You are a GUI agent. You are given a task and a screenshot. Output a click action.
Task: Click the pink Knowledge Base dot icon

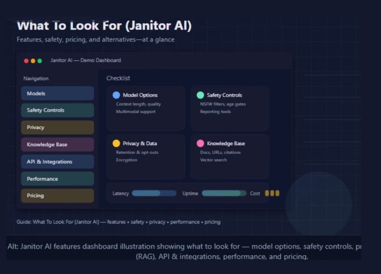201,143
